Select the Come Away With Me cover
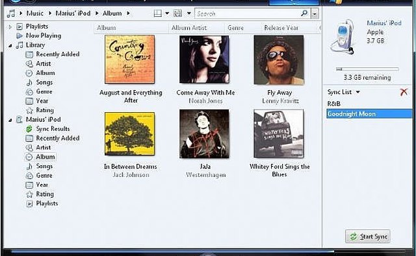Screen dimensions: 416x256 click(204, 60)
